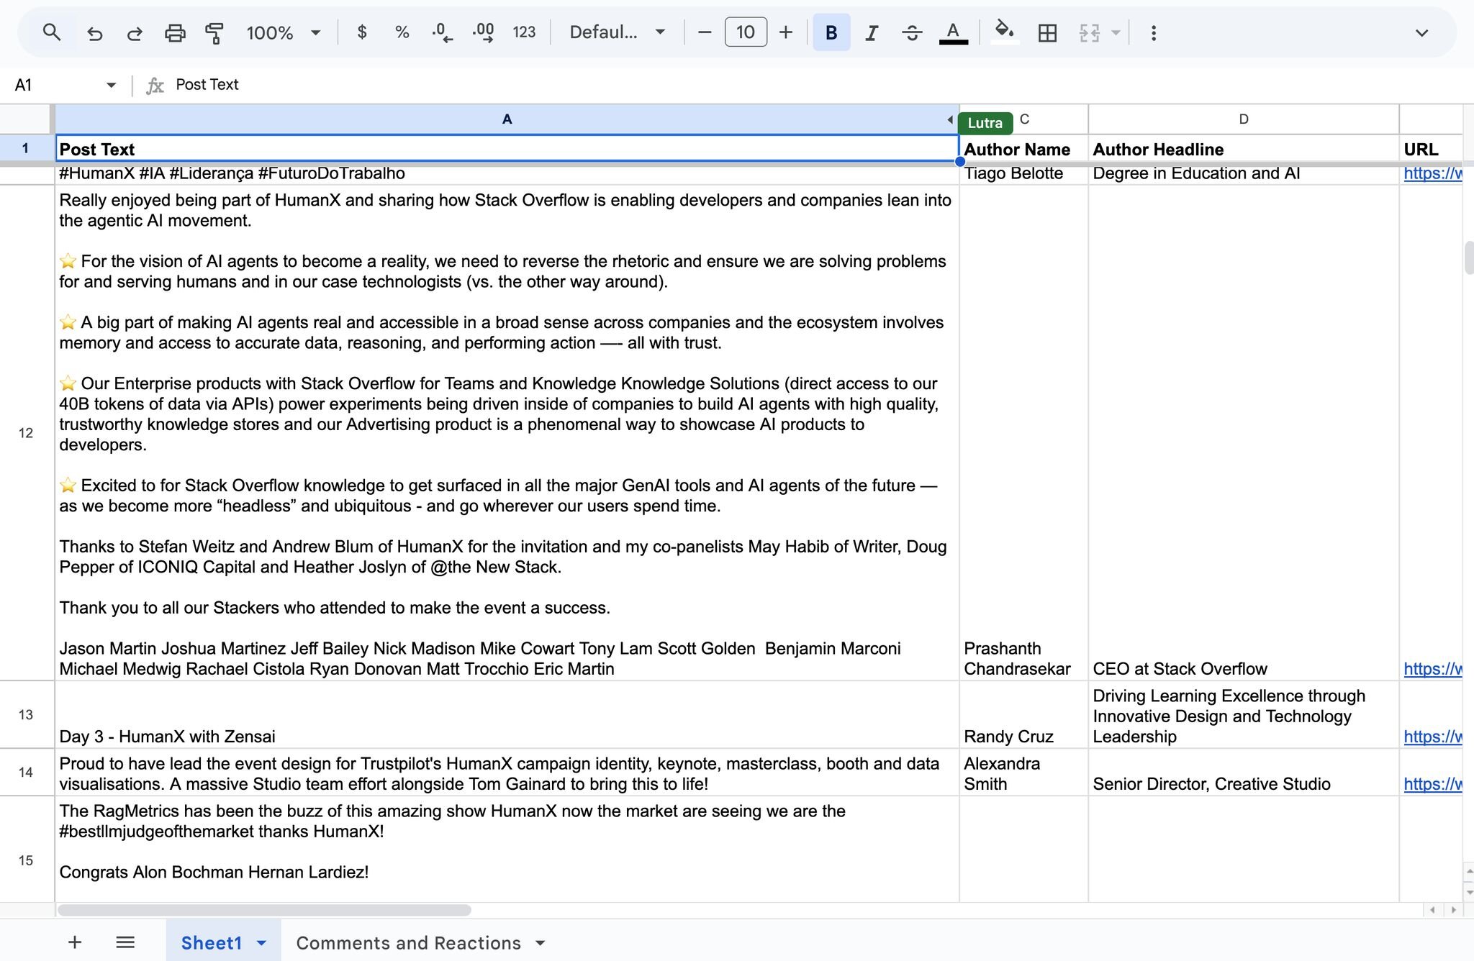Image resolution: width=1474 pixels, height=961 pixels.
Task: Select row 12 header
Action: (26, 433)
